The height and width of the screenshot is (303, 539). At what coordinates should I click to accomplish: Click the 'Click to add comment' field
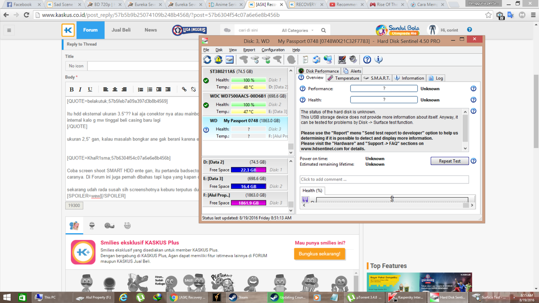384,179
